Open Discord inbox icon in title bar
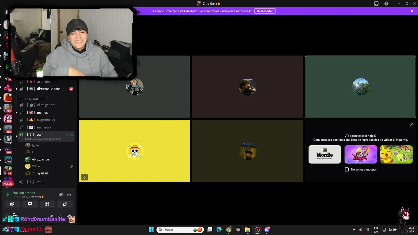Screen dimensions: 418x235 (x=377, y=3)
